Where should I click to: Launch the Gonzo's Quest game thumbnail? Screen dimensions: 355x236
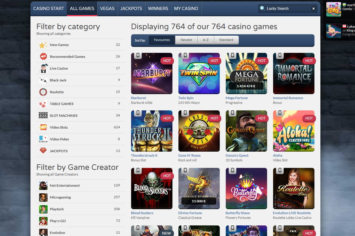click(246, 131)
